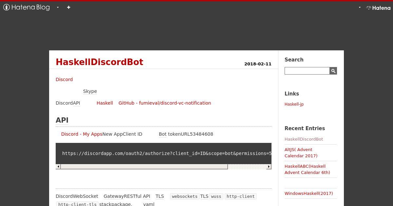Image resolution: width=393 pixels, height=206 pixels.
Task: Open the Hatena logo at top right
Action: tap(378, 8)
